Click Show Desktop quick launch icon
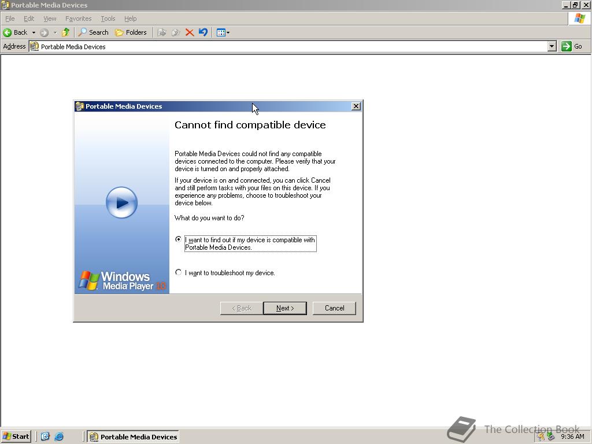Viewport: 592px width, 444px height. pos(45,436)
